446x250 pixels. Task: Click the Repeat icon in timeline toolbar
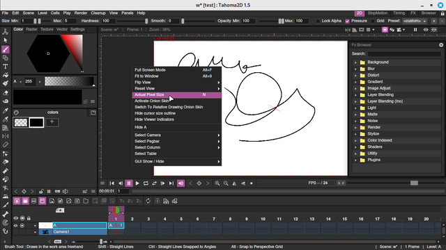point(148,201)
